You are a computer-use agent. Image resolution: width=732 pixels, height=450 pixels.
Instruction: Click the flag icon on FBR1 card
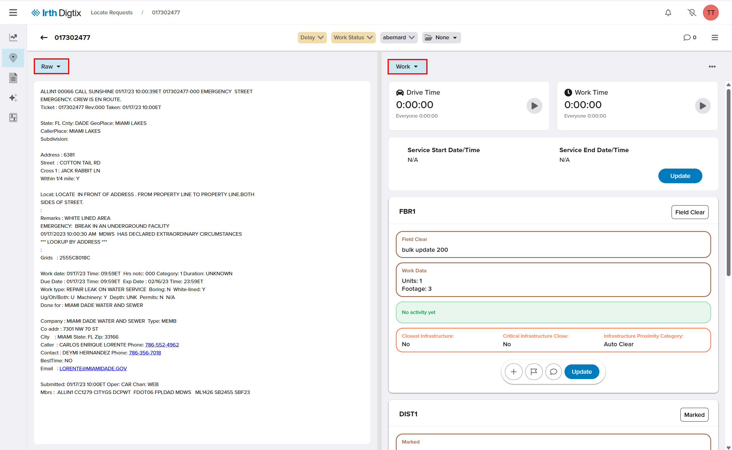533,372
